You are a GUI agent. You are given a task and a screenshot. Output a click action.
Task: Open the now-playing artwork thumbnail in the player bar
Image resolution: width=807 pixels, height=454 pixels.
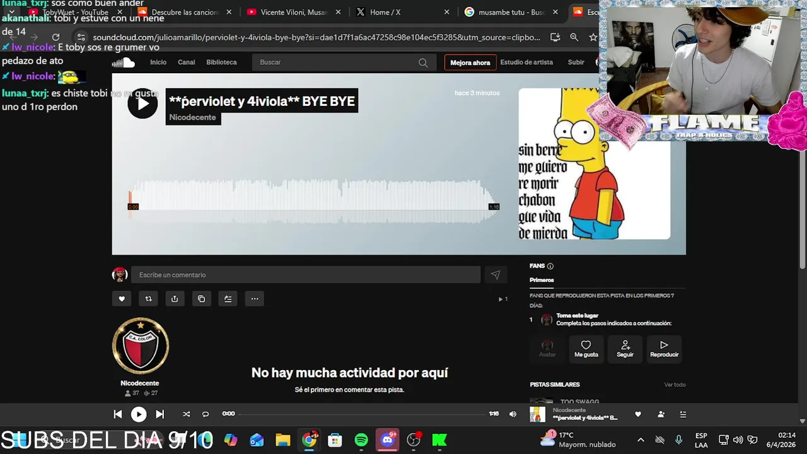(x=537, y=414)
